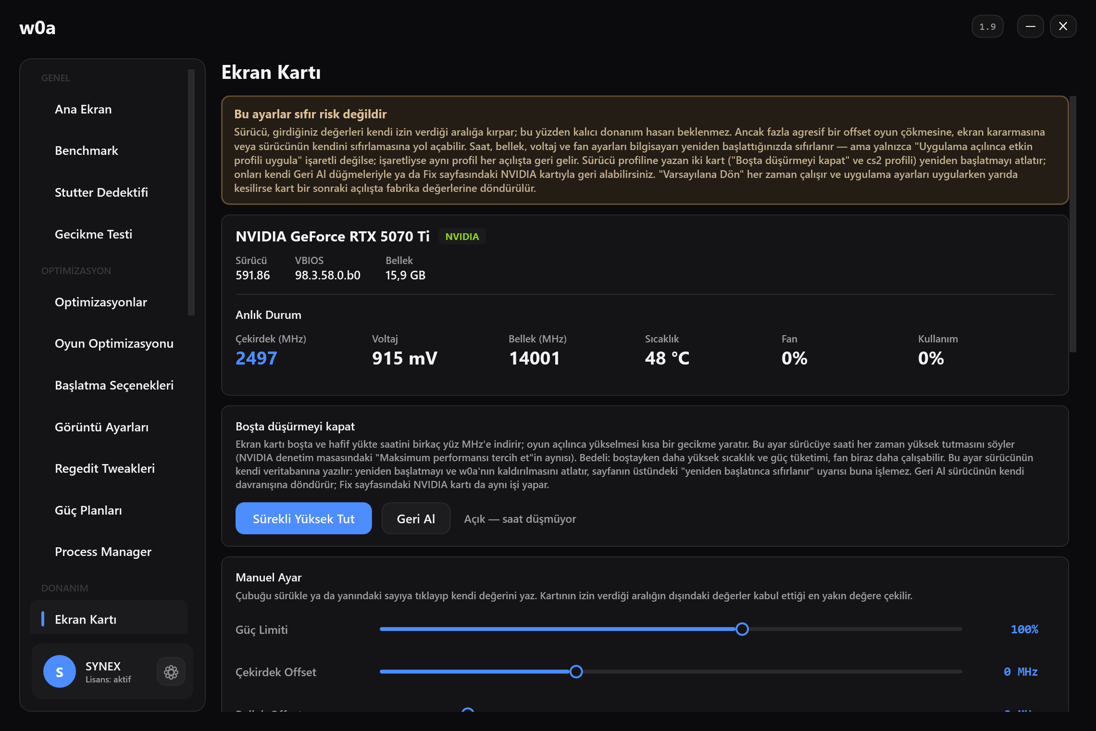Click the Fan 0% reading

[794, 358]
